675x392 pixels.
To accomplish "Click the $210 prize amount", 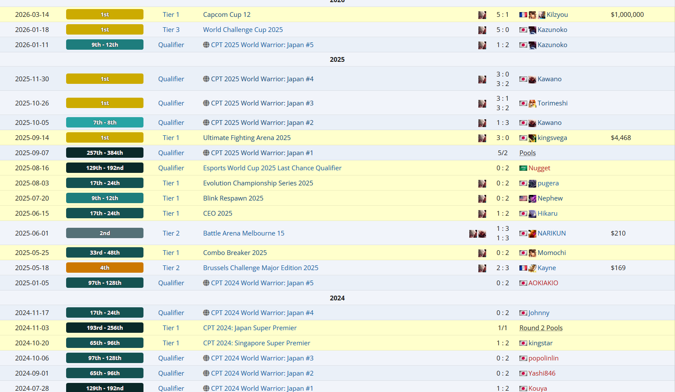I will pyautogui.click(x=618, y=233).
